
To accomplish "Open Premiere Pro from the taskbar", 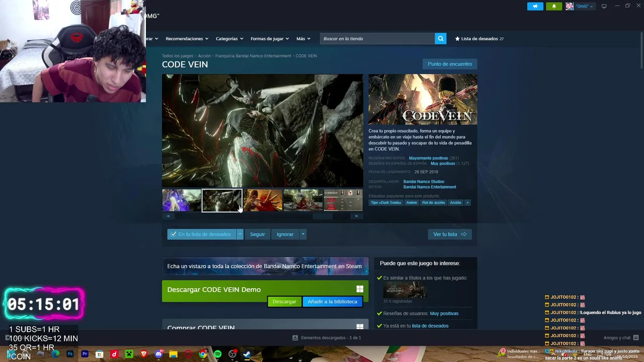I will 85,354.
